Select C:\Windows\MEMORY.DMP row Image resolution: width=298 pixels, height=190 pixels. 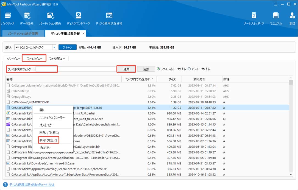(147, 102)
